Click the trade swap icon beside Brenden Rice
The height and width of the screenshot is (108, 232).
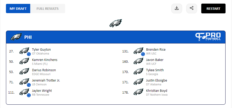(x=143, y=54)
